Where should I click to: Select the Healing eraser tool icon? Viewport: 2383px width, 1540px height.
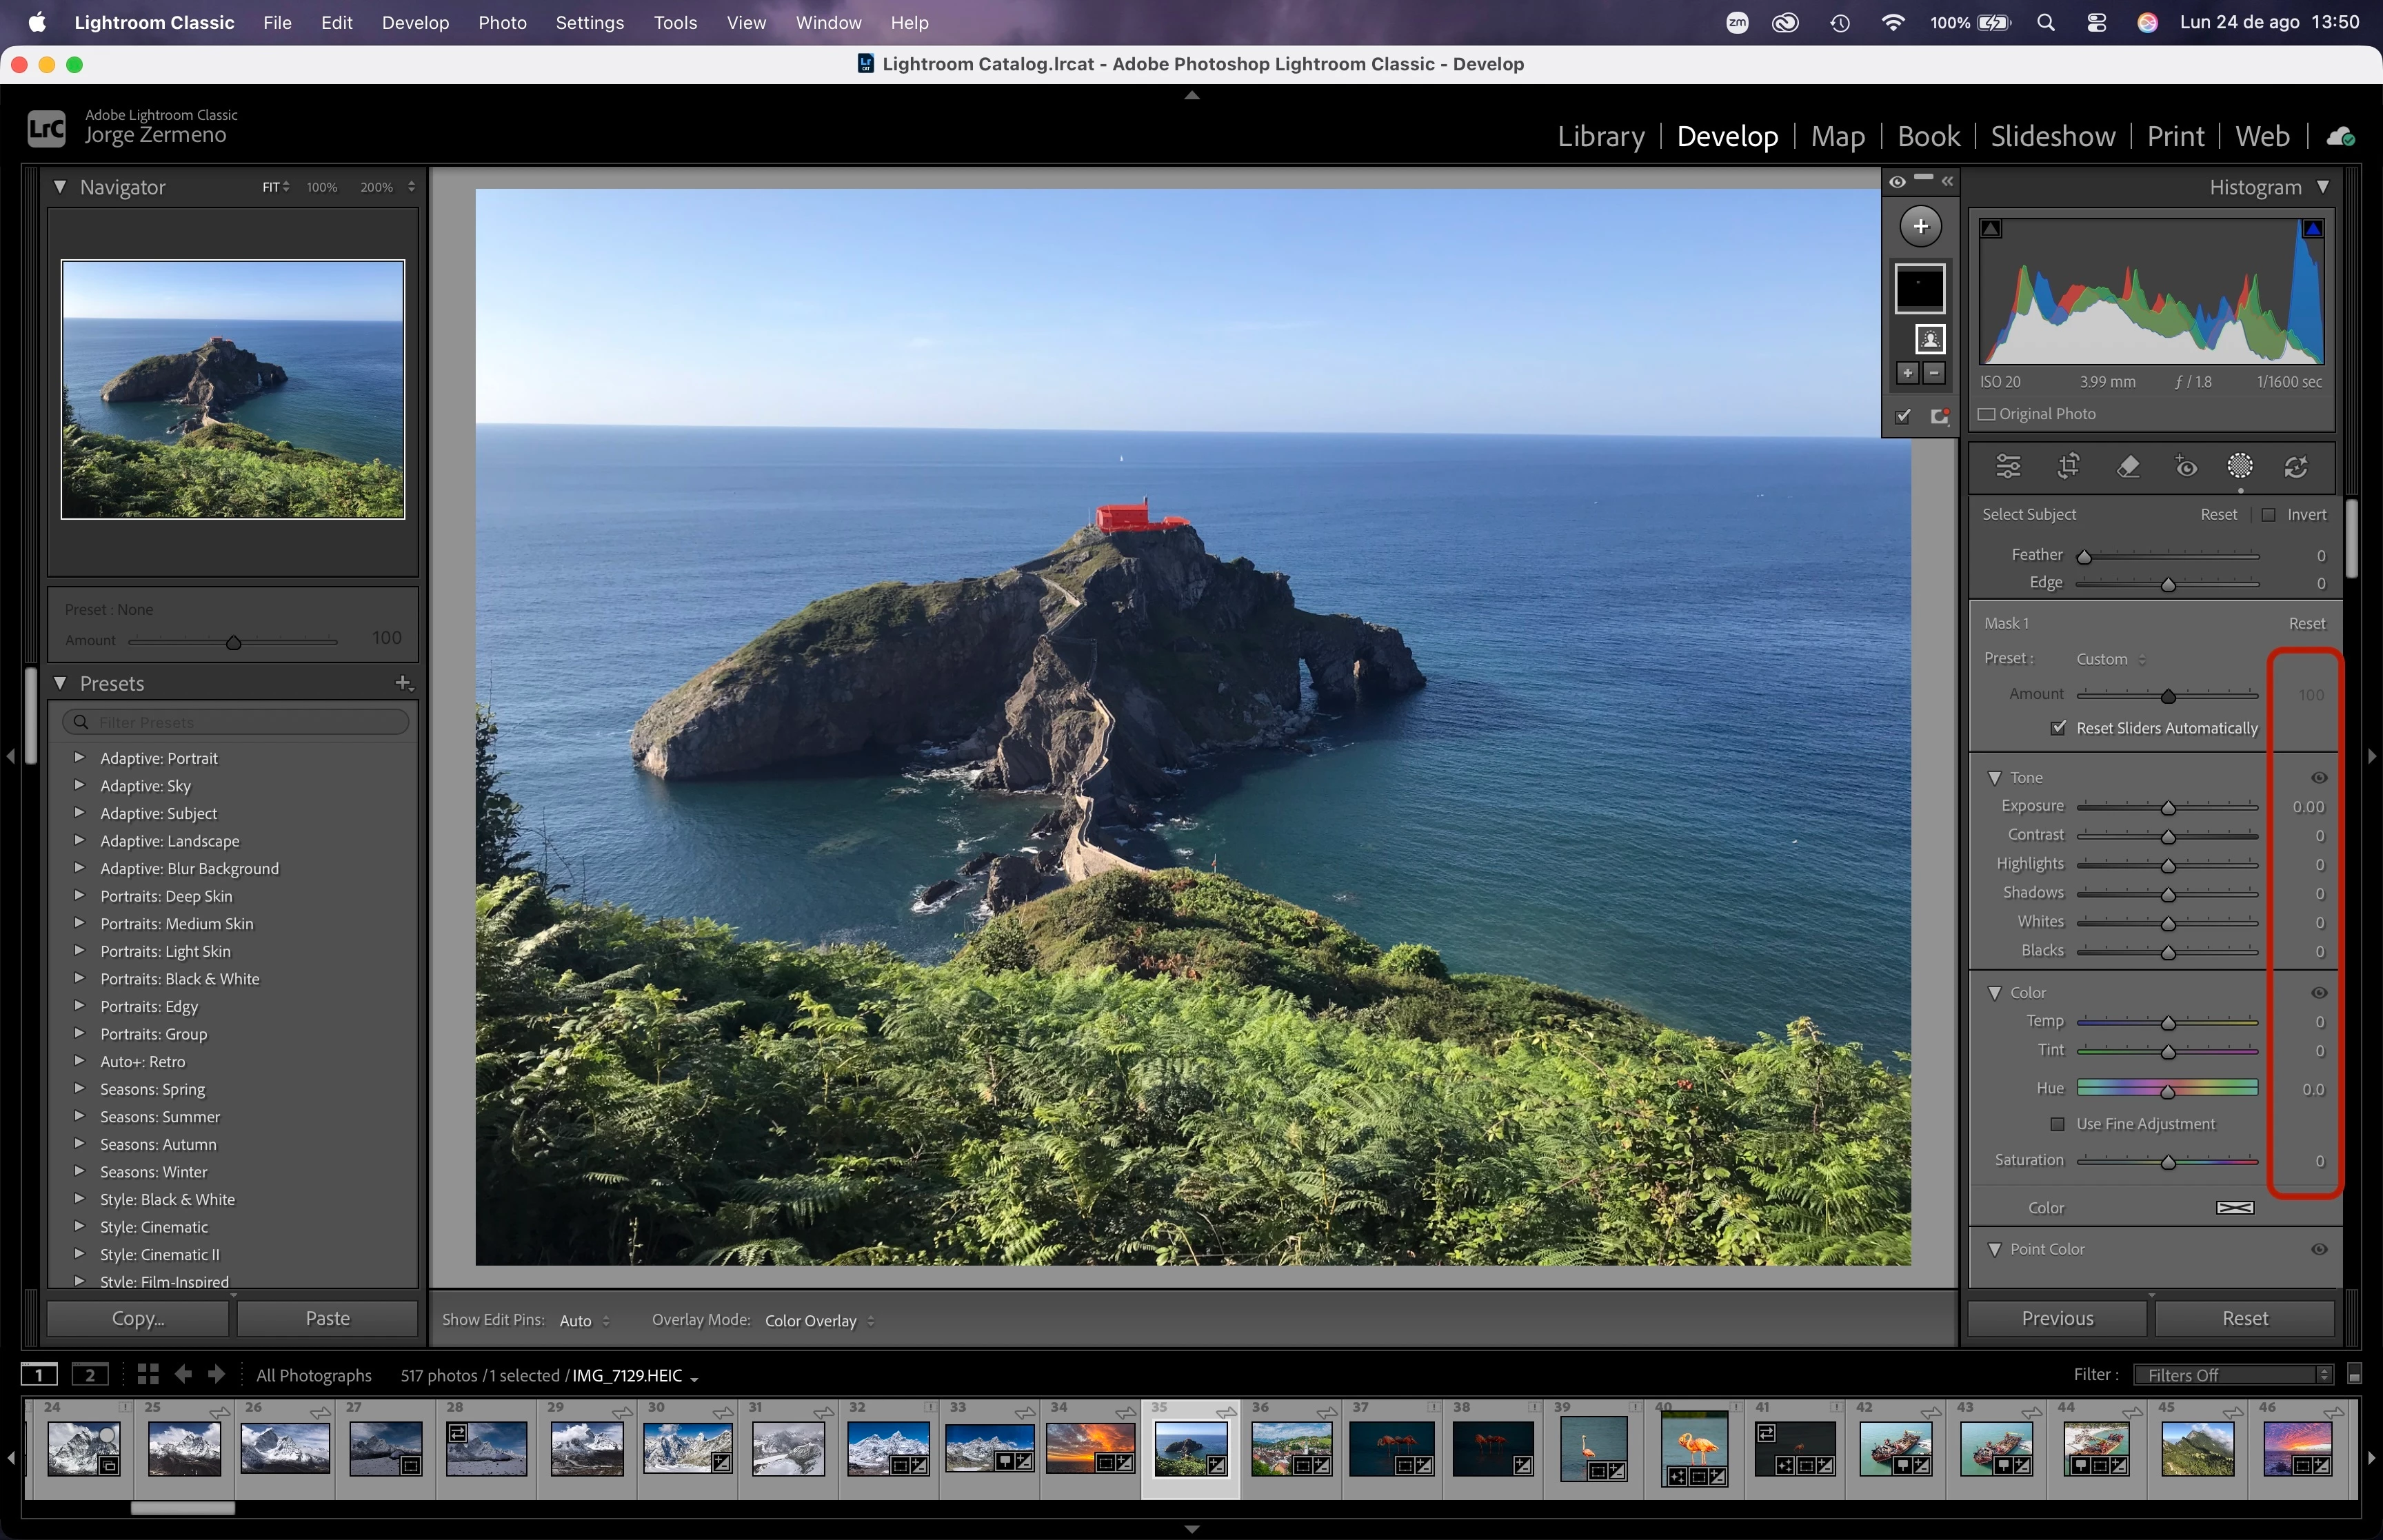point(2128,466)
